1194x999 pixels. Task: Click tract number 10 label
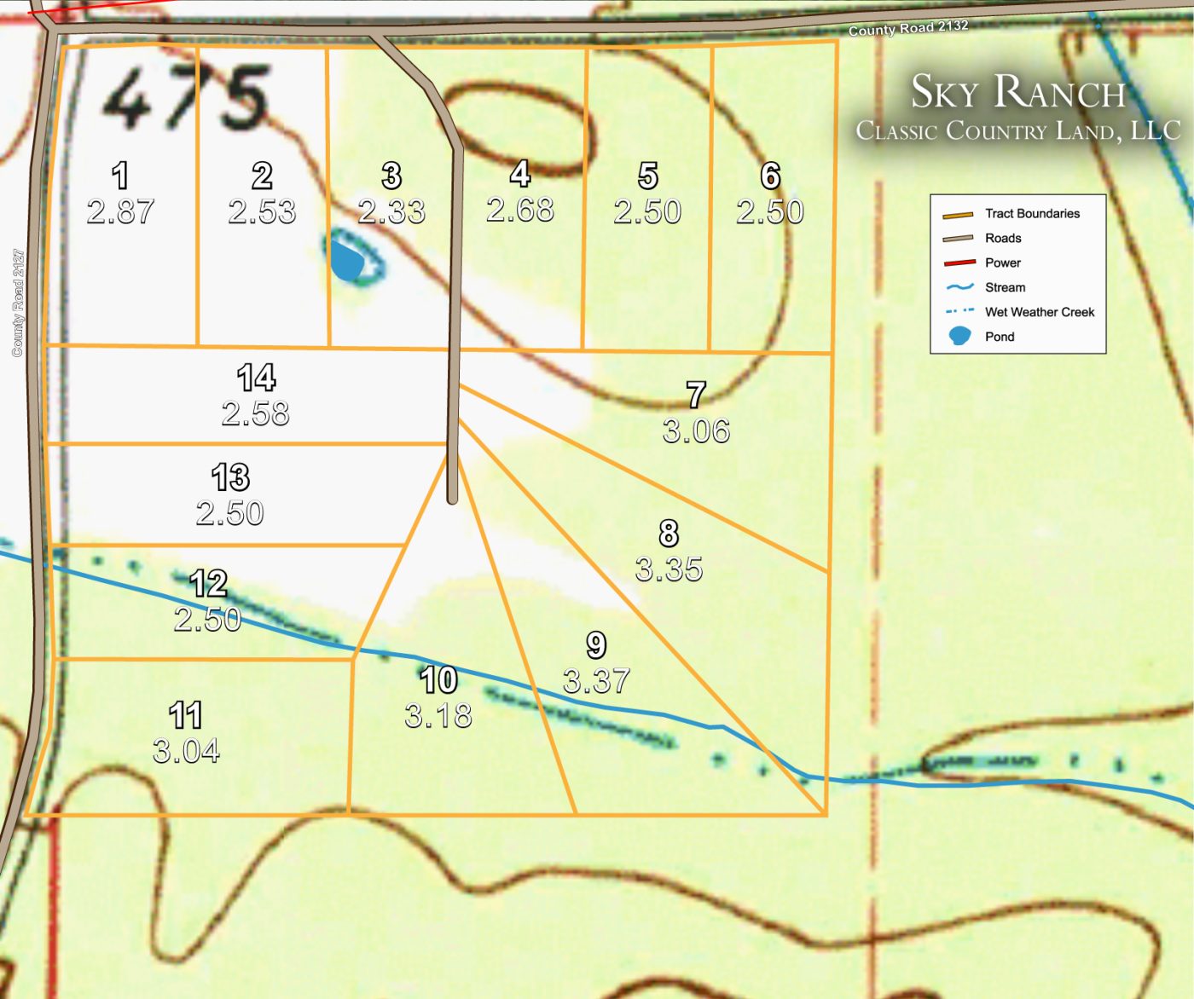click(x=438, y=680)
